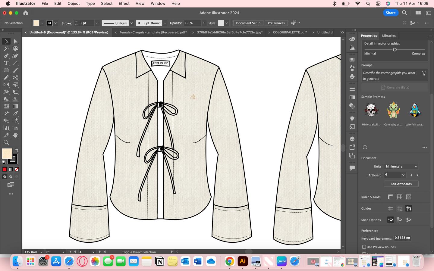
Task: Swap fill and stroke colors arrow
Action: click(x=17, y=150)
